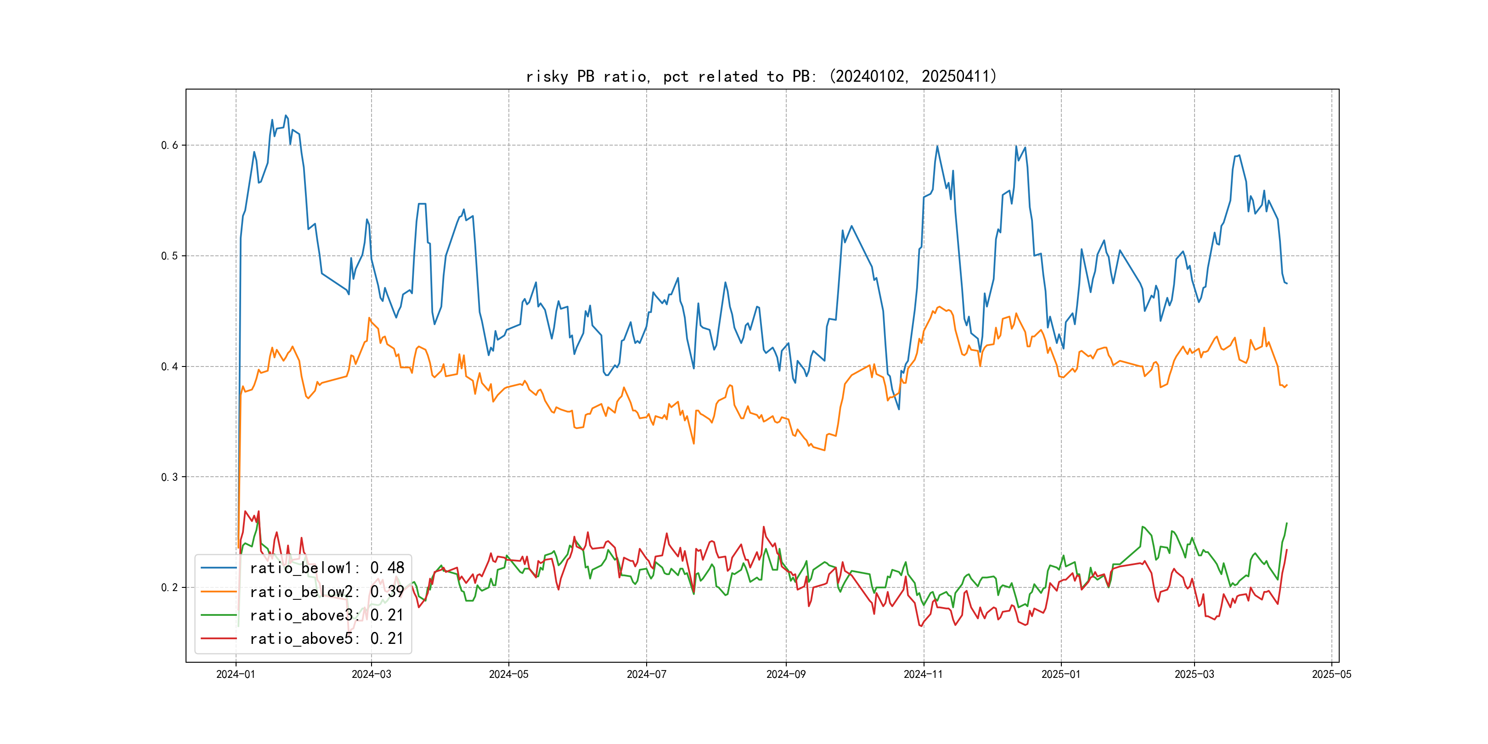Click the ratio_below2 legend entry
The height and width of the screenshot is (744, 1488).
pos(327,592)
